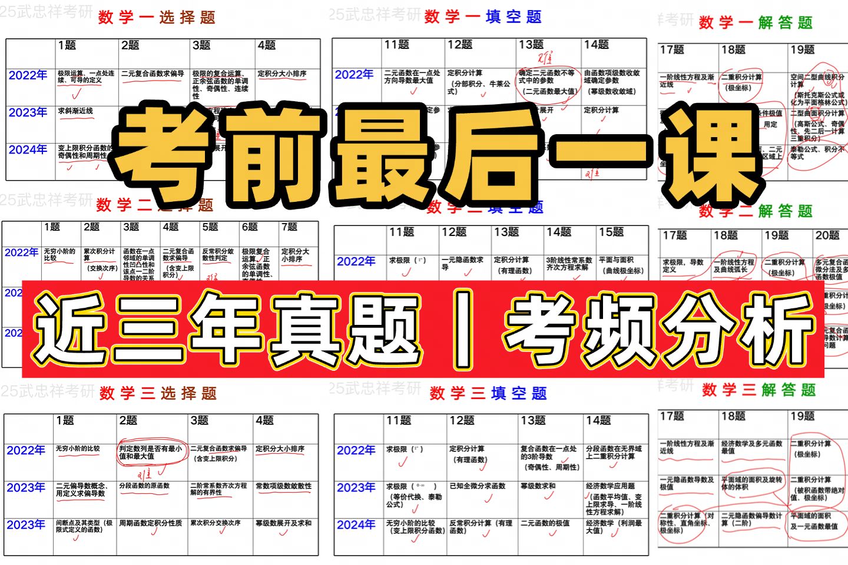Image resolution: width=848 pixels, height=565 pixels.
Task: Click "2024年" row label in 数学三填空题
Action: [356, 524]
